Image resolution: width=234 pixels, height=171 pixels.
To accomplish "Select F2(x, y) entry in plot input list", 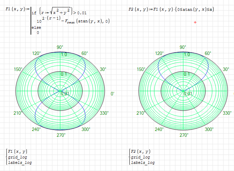I will click(x=140, y=151).
